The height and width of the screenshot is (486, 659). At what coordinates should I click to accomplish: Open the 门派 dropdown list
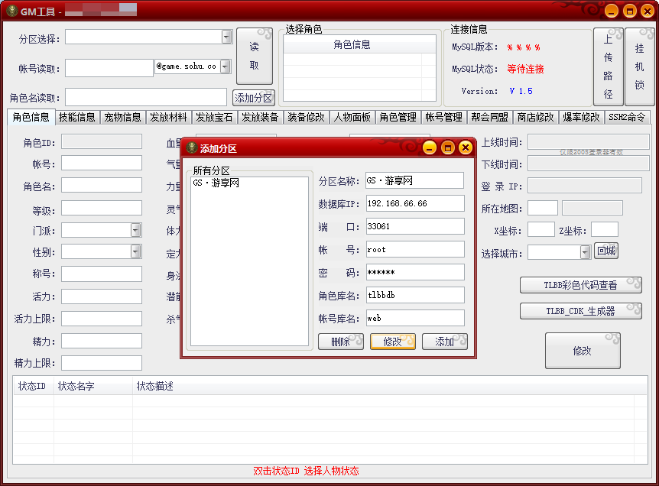[x=135, y=230]
